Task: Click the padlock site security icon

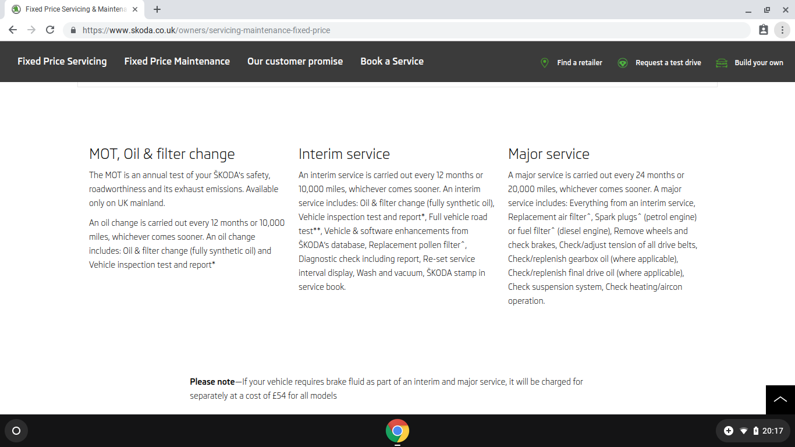Action: click(73, 30)
